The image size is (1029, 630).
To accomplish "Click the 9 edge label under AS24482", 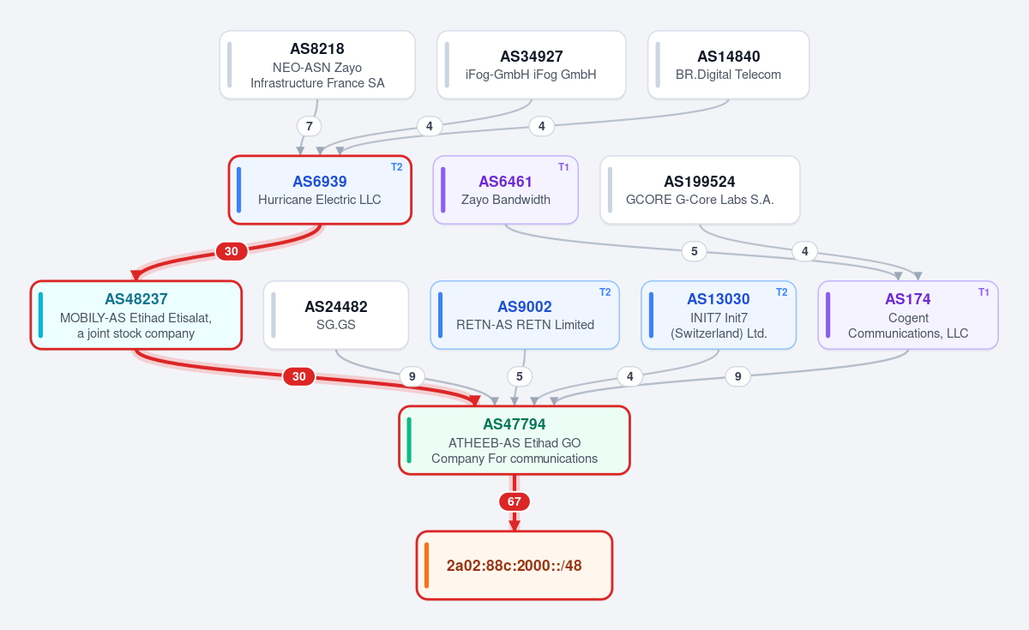I will (412, 376).
